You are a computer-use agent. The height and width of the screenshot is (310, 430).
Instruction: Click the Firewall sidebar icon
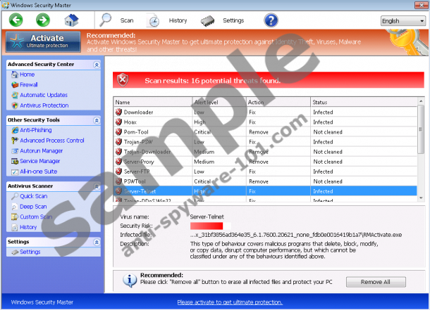(x=15, y=85)
